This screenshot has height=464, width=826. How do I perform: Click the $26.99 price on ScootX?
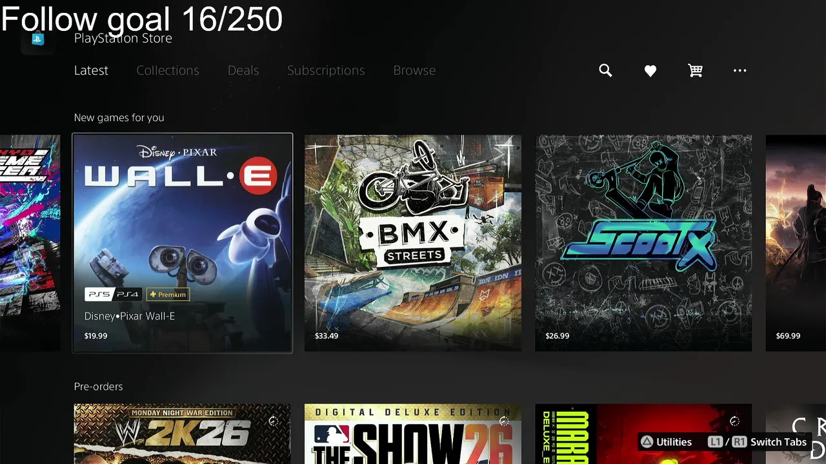557,336
